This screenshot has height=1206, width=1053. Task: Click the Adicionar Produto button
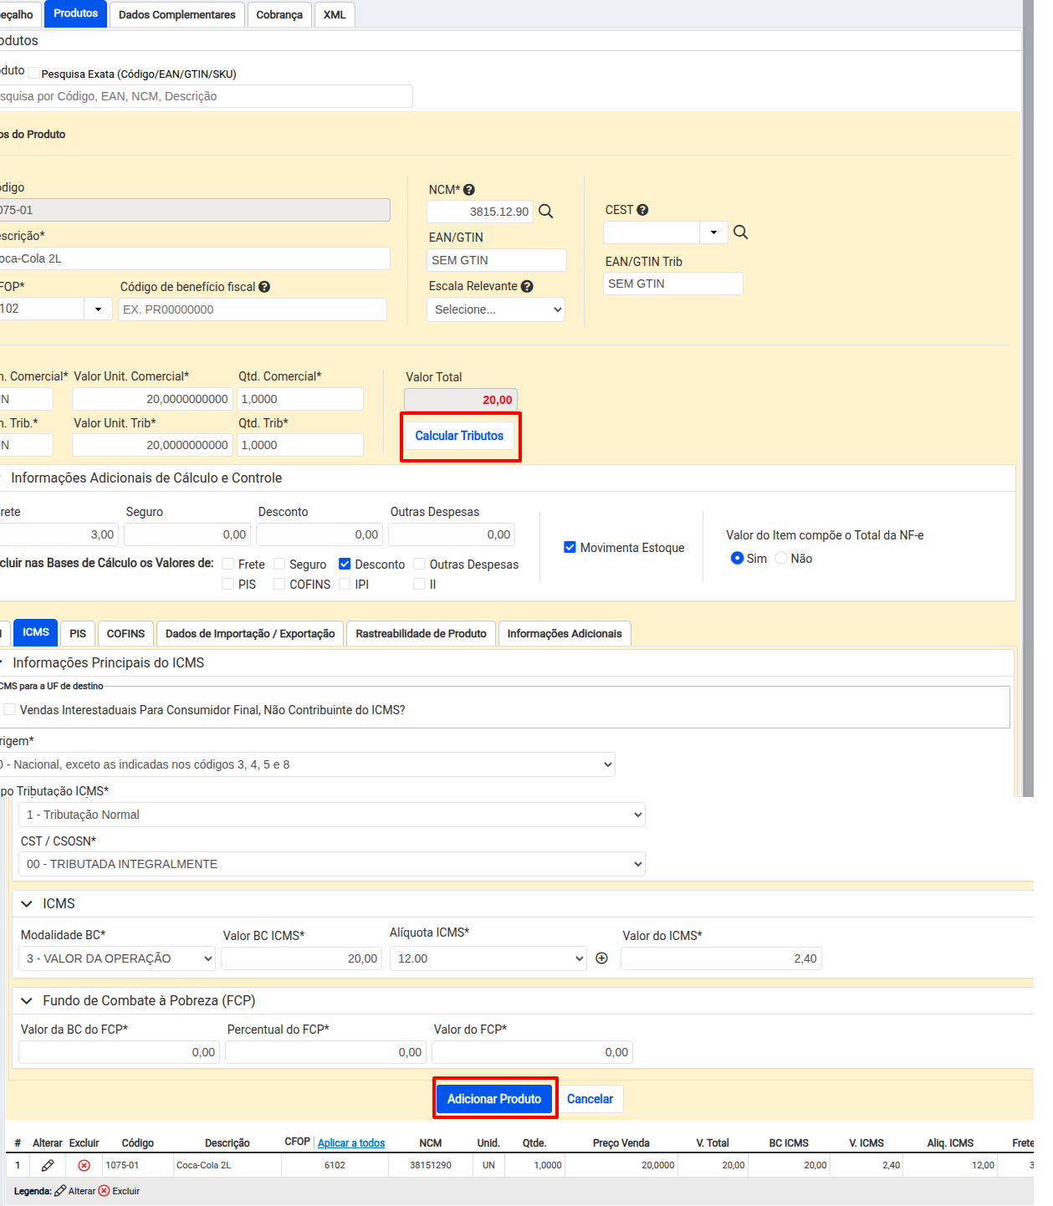pos(494,1099)
